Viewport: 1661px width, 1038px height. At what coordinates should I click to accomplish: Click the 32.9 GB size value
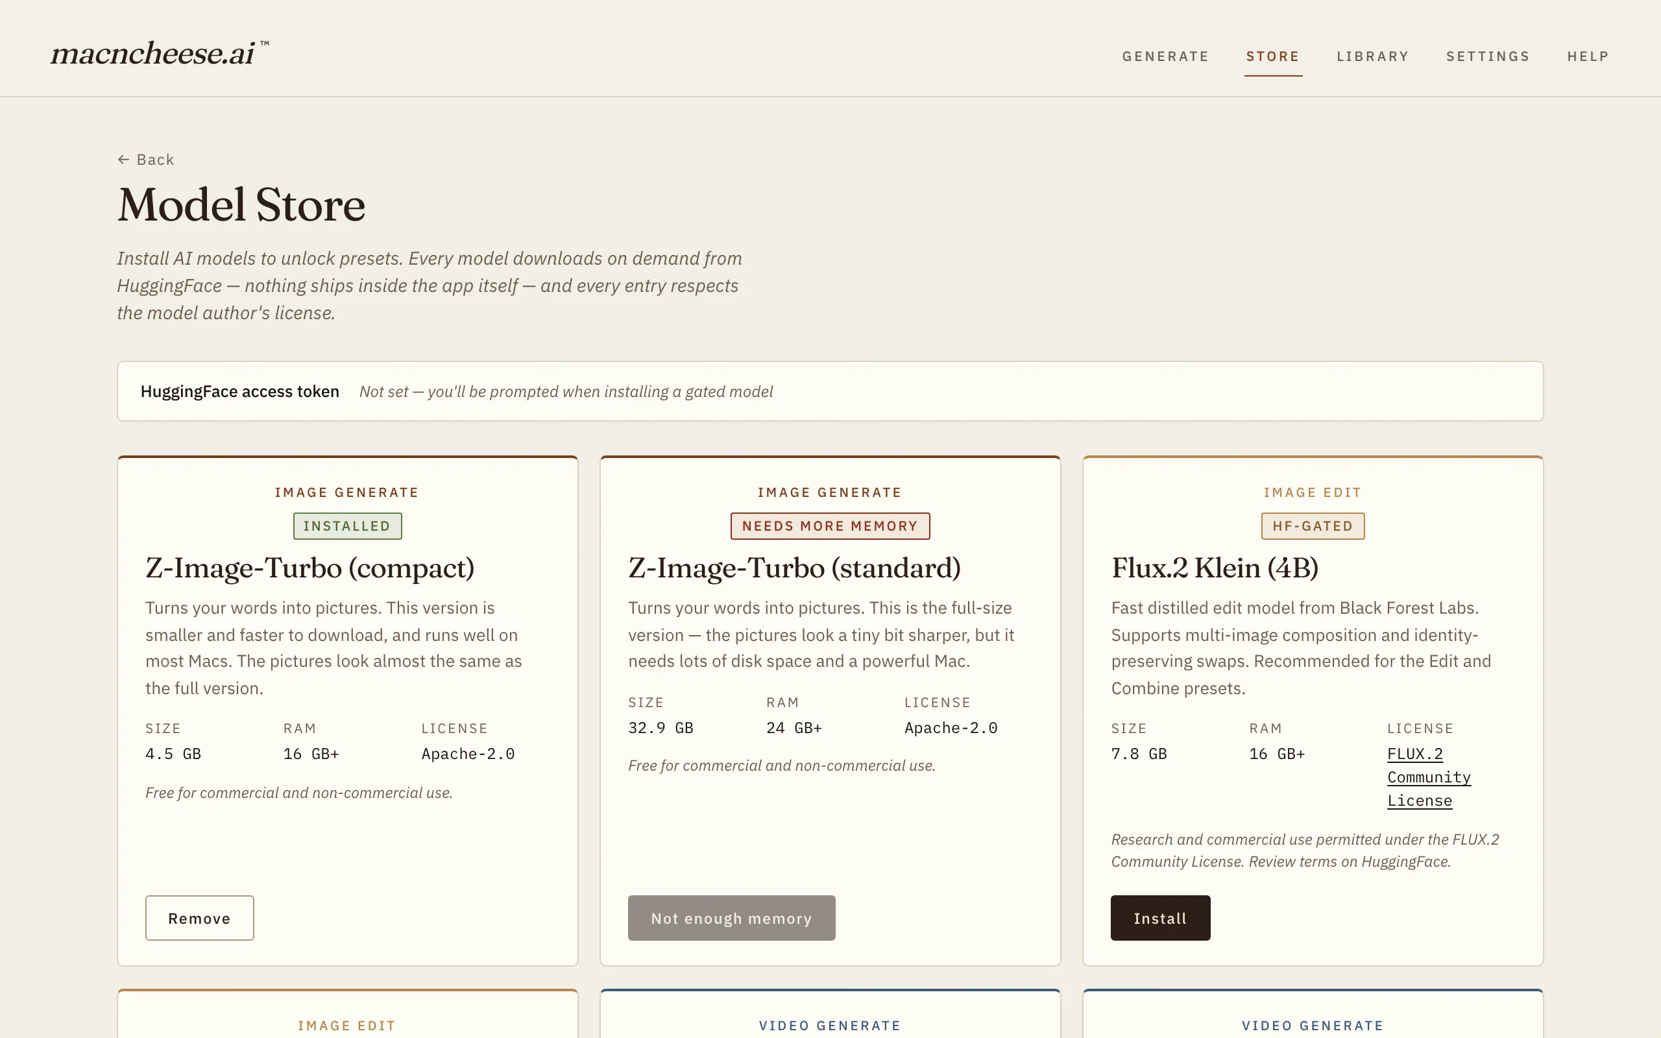coord(661,728)
